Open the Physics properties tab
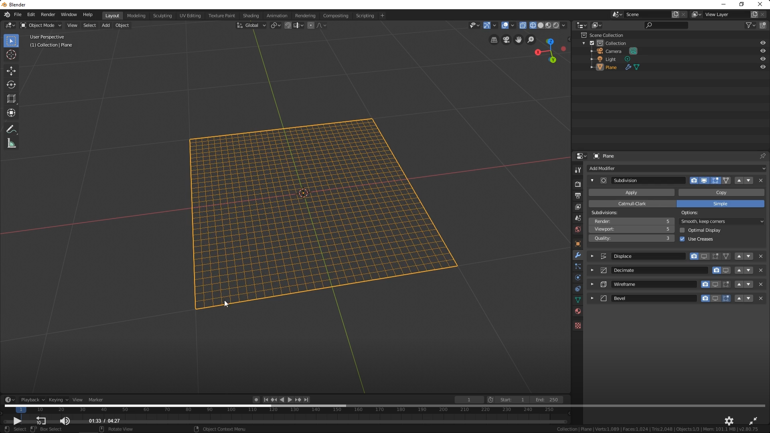 [577, 277]
